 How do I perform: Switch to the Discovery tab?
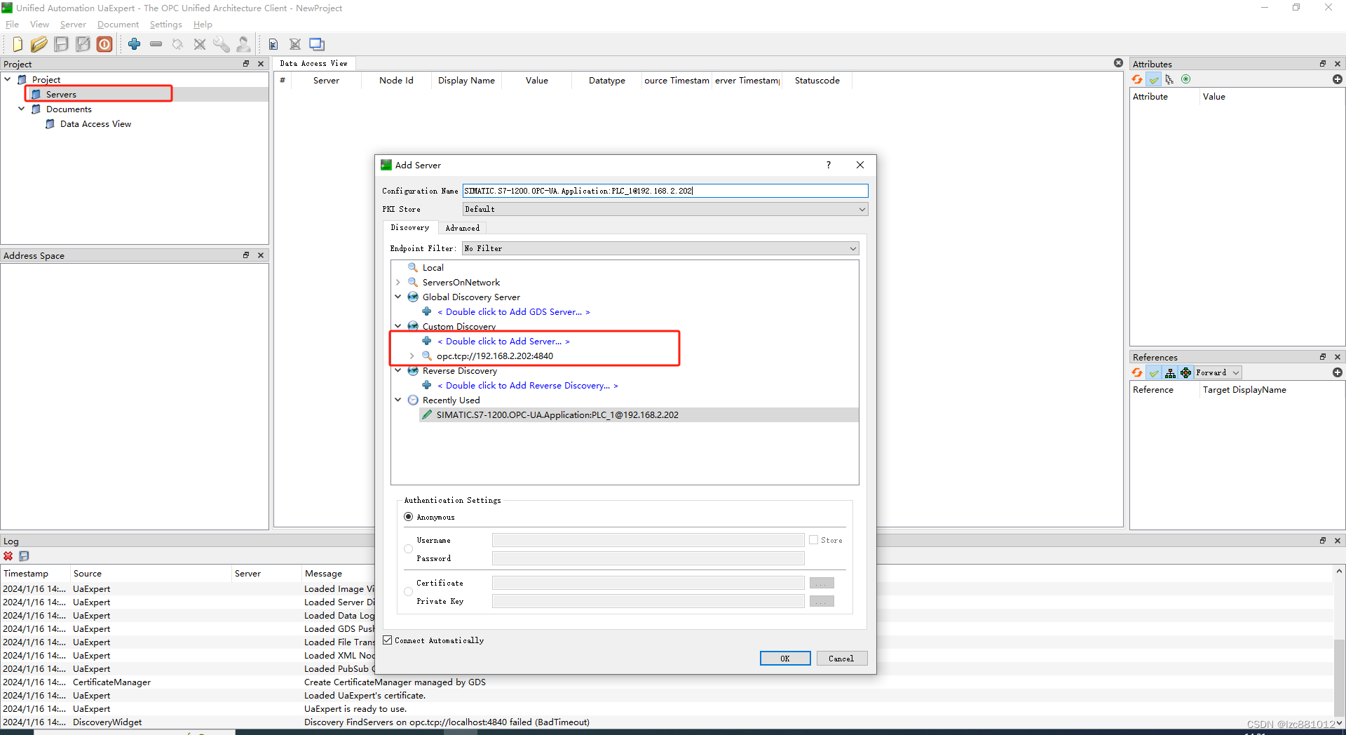(410, 227)
